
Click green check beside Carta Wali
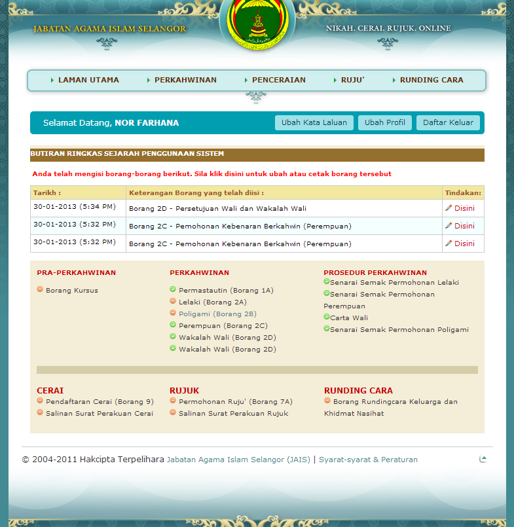[x=327, y=317]
